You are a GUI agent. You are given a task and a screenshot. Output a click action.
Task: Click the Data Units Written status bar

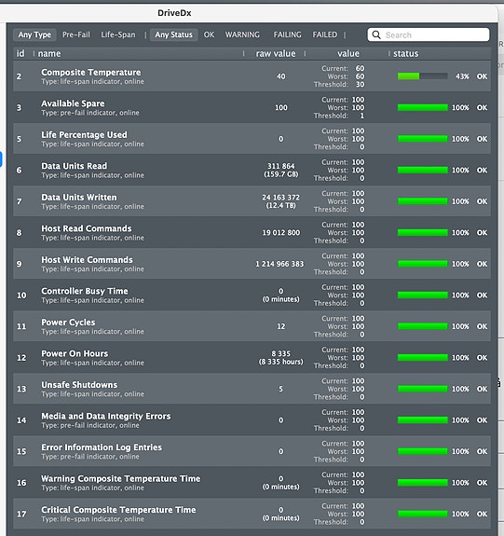(422, 201)
